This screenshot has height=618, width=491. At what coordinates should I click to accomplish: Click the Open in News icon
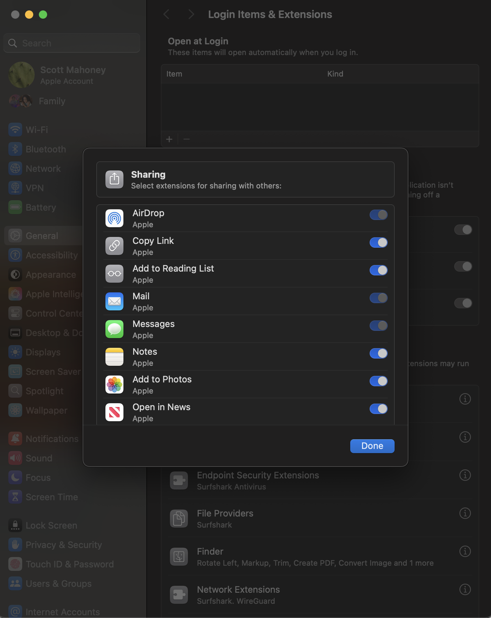click(x=114, y=412)
